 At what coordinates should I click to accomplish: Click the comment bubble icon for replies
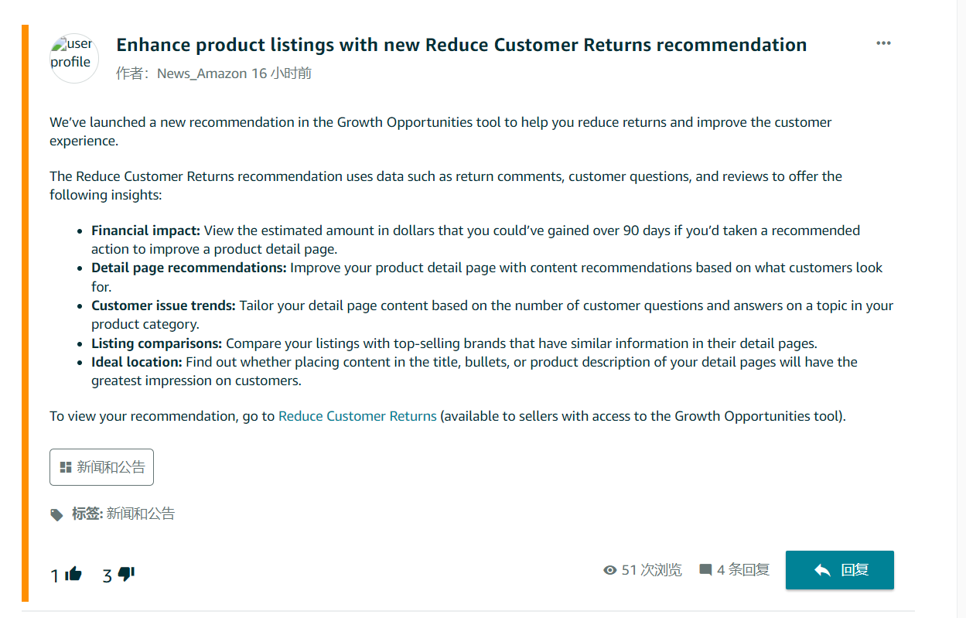pos(705,570)
